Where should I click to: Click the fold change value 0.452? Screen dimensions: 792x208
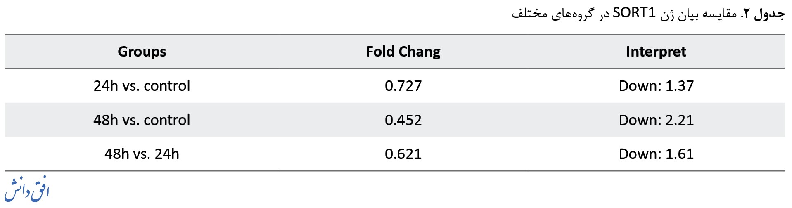pyautogui.click(x=403, y=120)
